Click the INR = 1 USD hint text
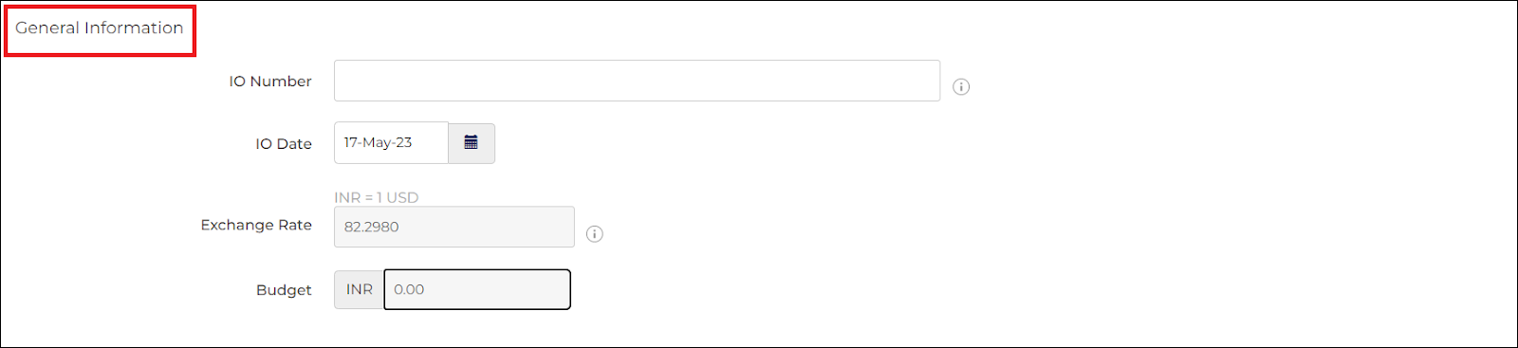Viewport: 1518px width, 348px height. click(x=377, y=197)
